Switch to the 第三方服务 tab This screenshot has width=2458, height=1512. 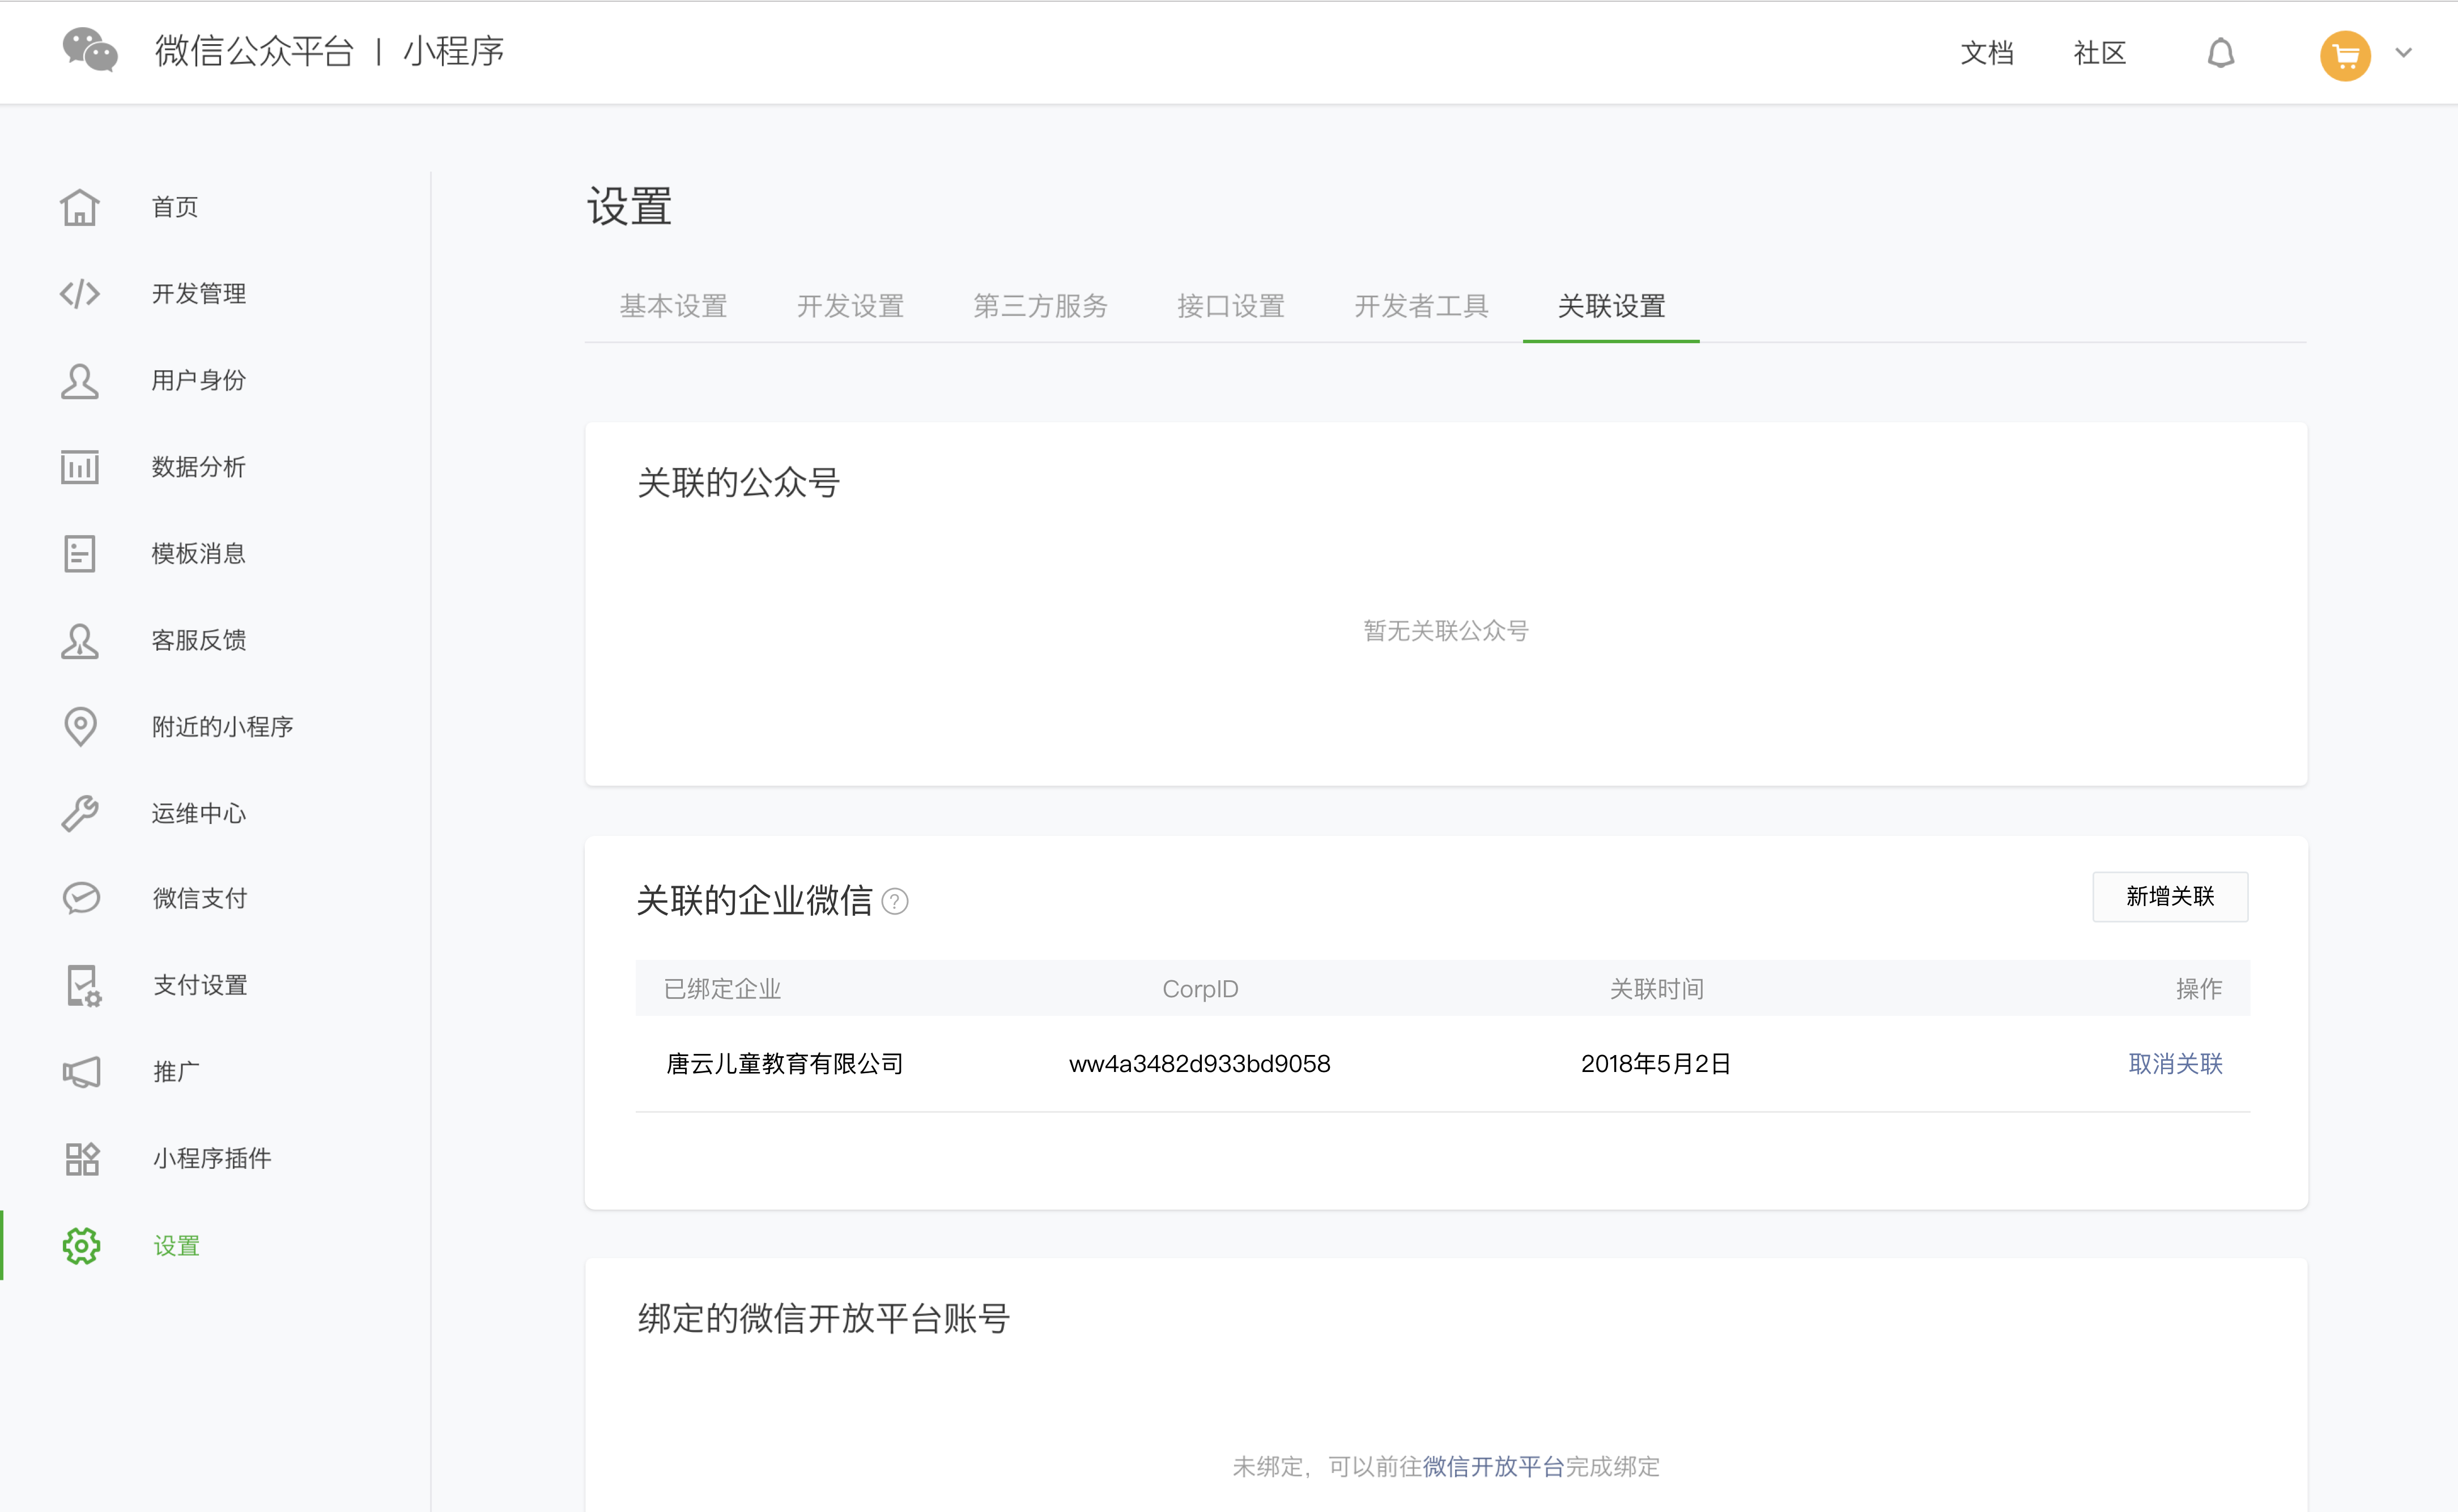[1039, 306]
